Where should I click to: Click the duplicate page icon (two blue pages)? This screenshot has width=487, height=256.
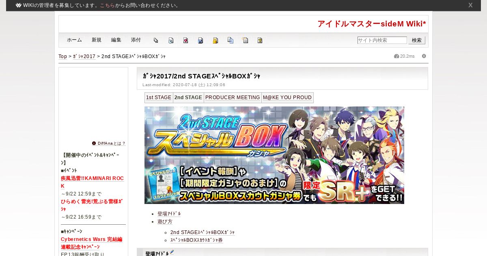pos(231,40)
